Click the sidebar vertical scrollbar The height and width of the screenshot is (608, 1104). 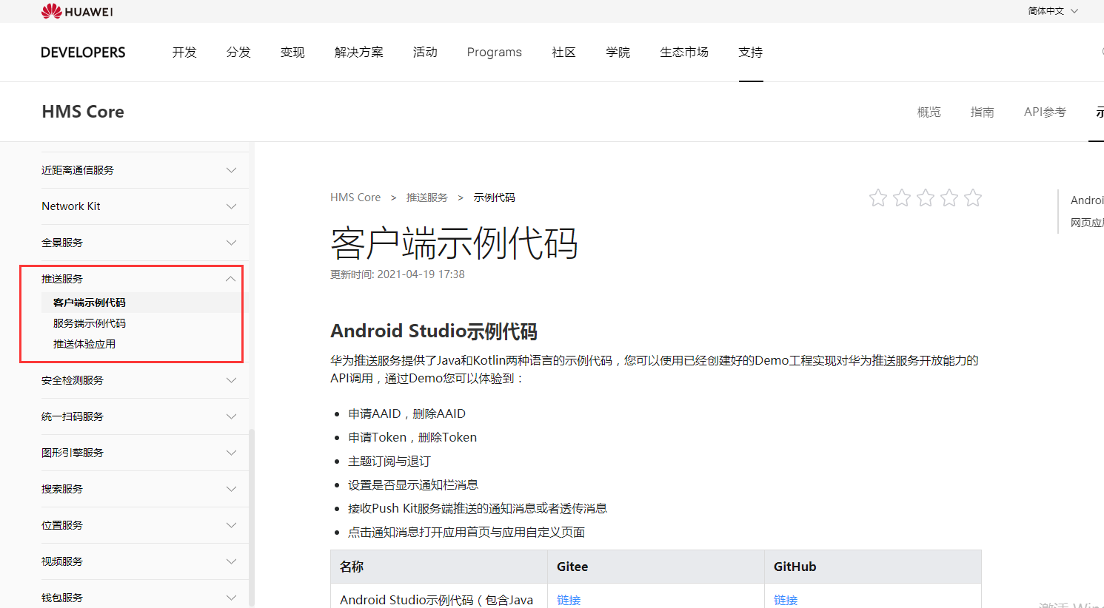[x=252, y=518]
